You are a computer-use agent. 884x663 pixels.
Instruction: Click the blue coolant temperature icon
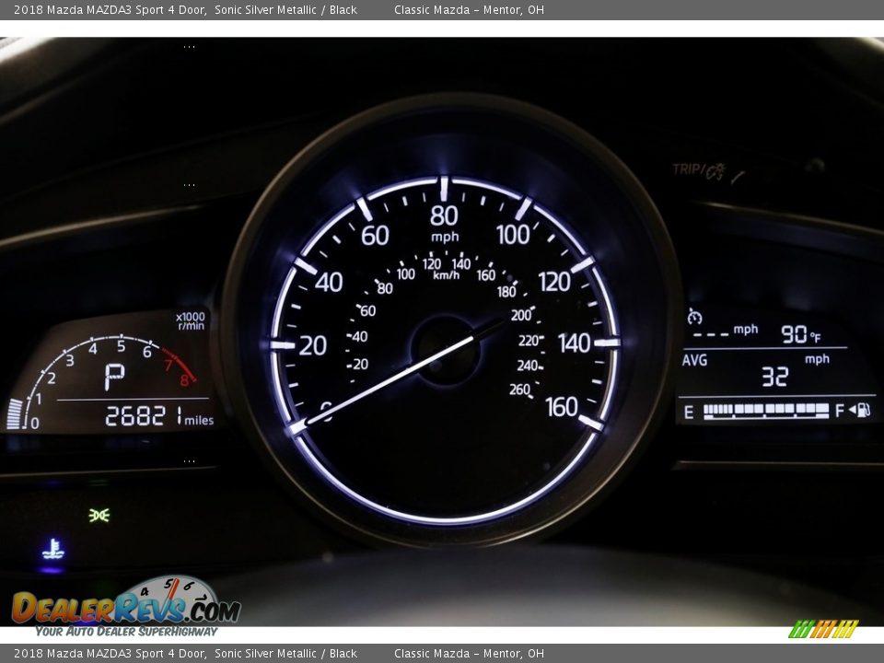[x=53, y=550]
